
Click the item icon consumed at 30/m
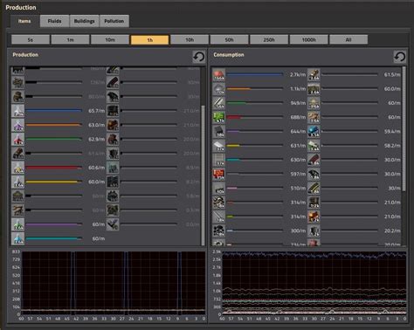[x=314, y=189]
